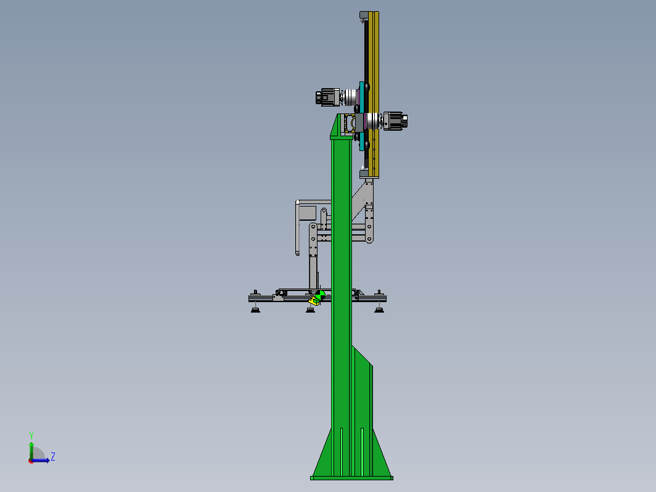
Task: Select the green base plate at the bottom
Action: 351,478
